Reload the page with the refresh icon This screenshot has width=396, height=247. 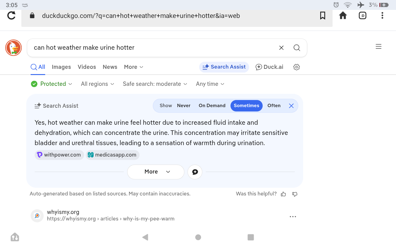[11, 15]
